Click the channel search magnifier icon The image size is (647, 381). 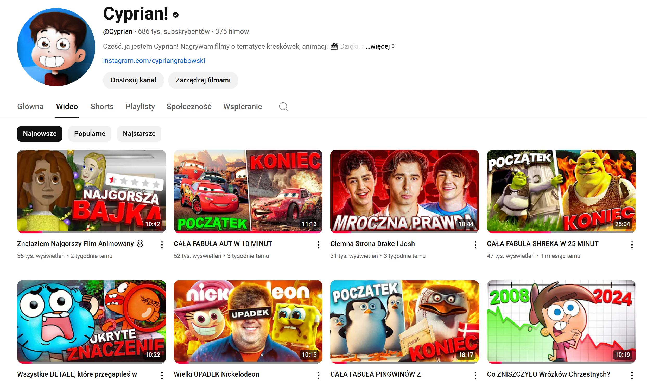tap(283, 107)
